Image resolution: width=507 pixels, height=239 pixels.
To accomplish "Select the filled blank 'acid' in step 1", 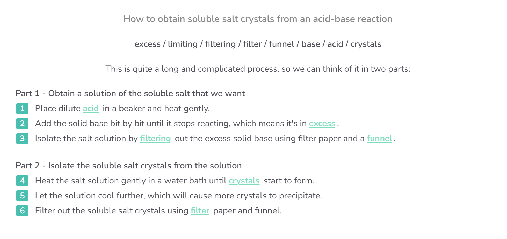I will [91, 109].
